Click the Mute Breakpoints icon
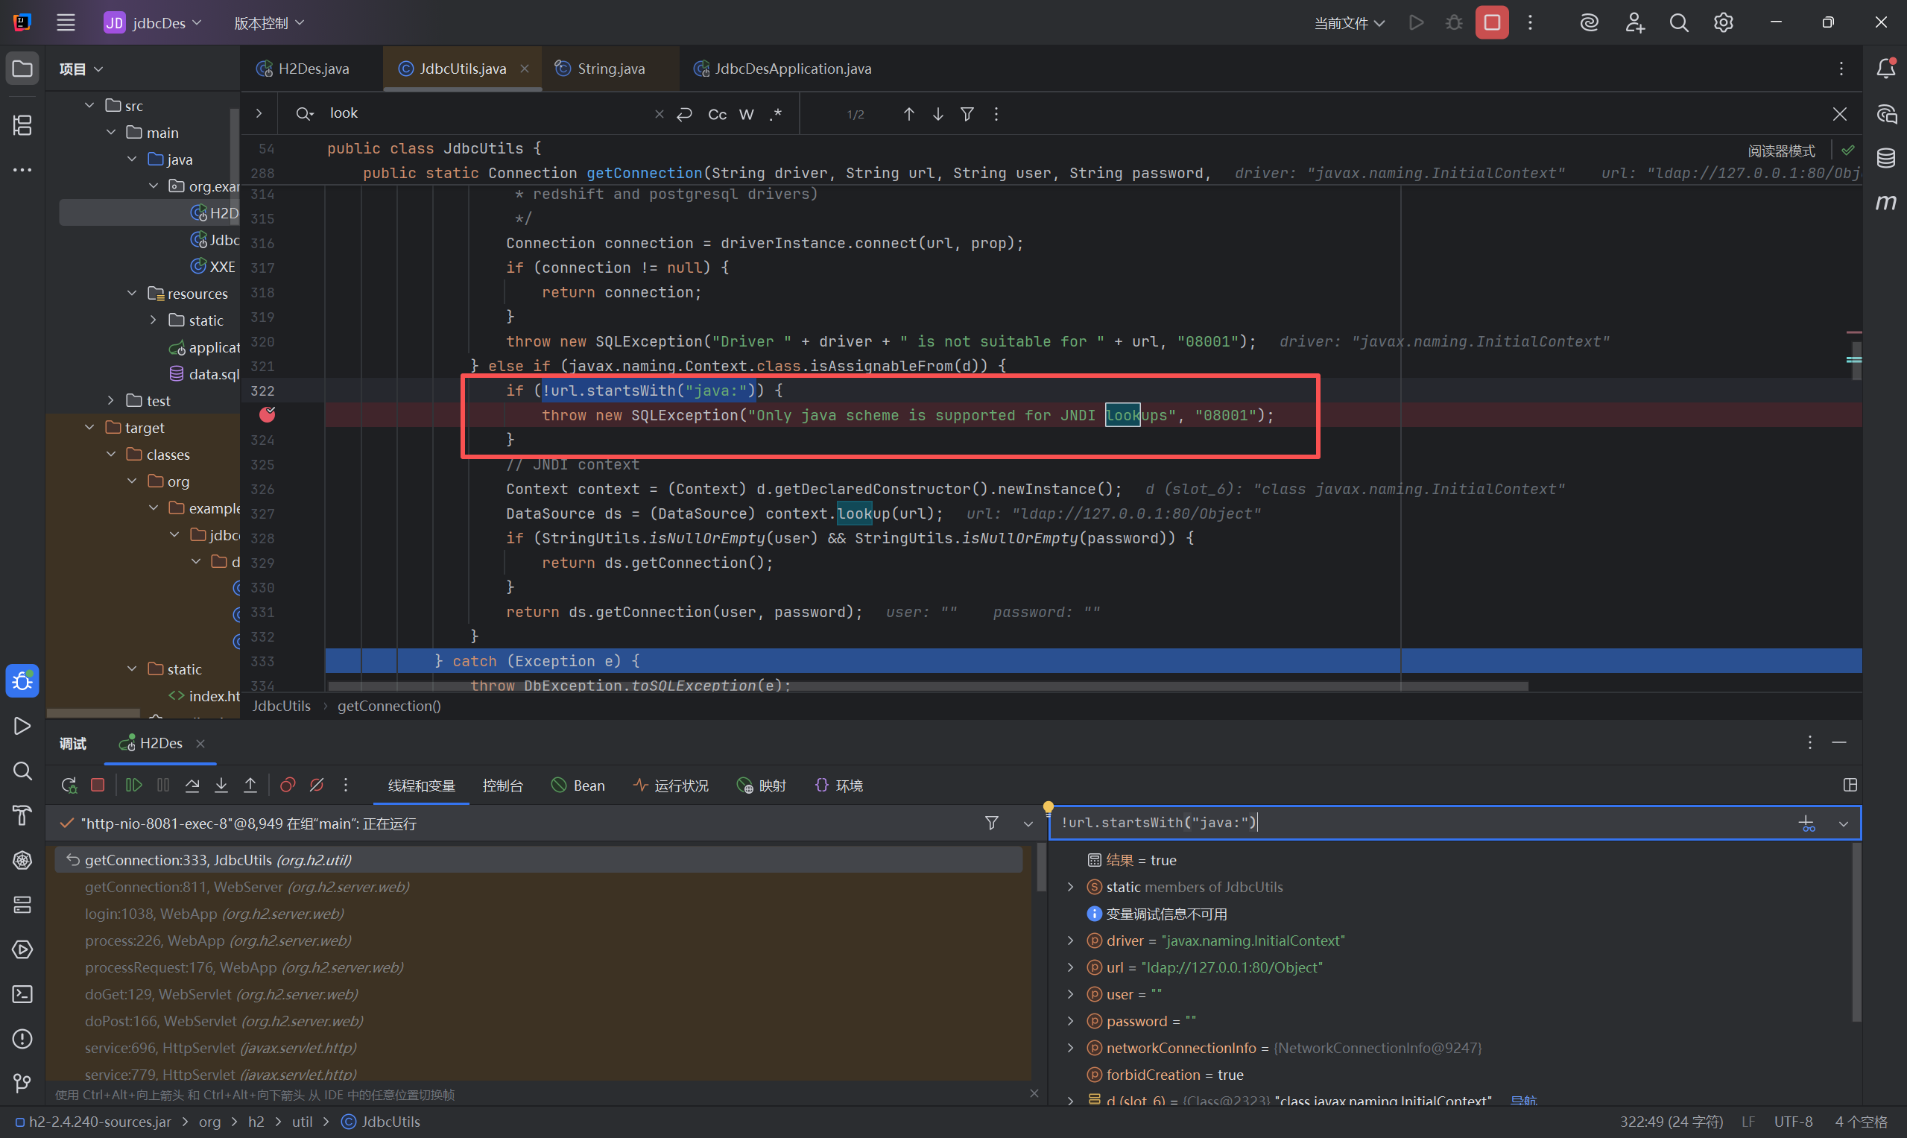The width and height of the screenshot is (1907, 1138). 317,785
